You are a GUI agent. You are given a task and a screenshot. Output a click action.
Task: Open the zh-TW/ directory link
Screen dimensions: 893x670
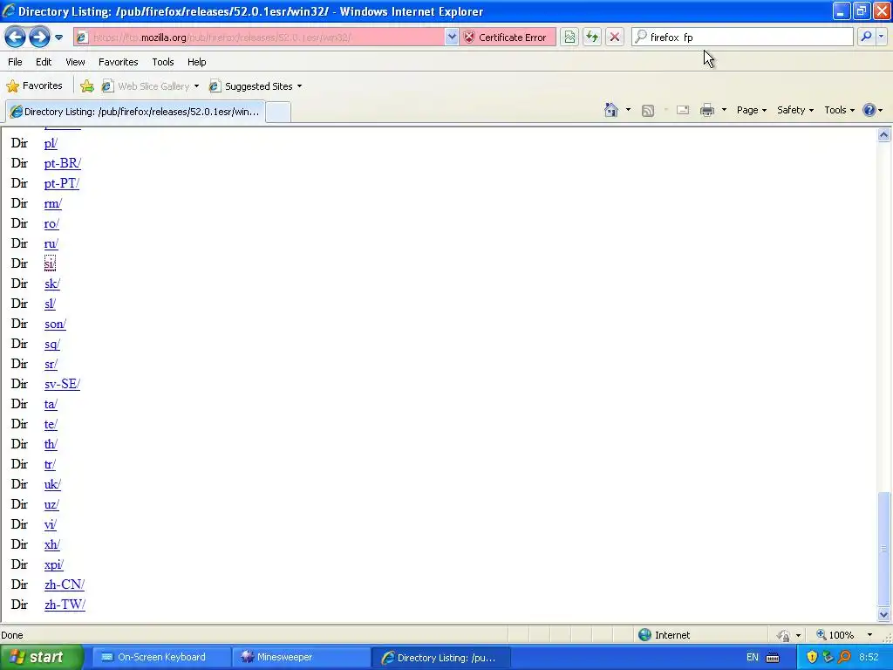point(65,605)
